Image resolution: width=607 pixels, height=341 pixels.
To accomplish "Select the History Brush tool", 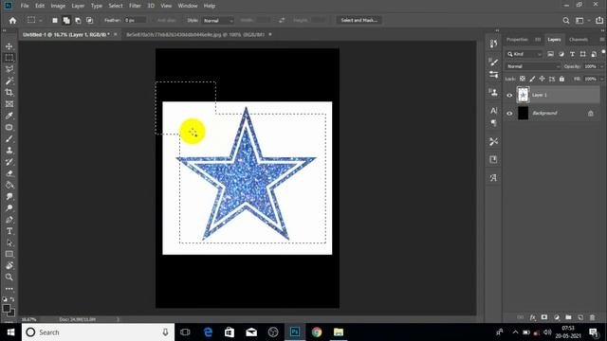I will point(9,162).
